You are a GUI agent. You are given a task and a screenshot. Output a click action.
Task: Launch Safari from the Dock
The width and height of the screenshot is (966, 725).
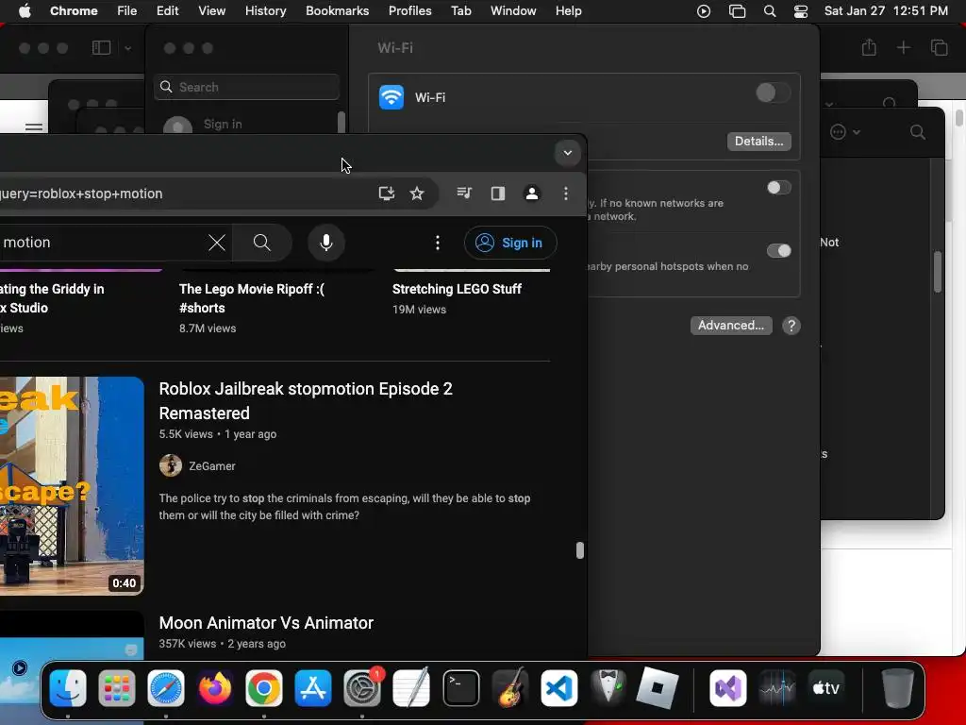pyautogui.click(x=166, y=688)
